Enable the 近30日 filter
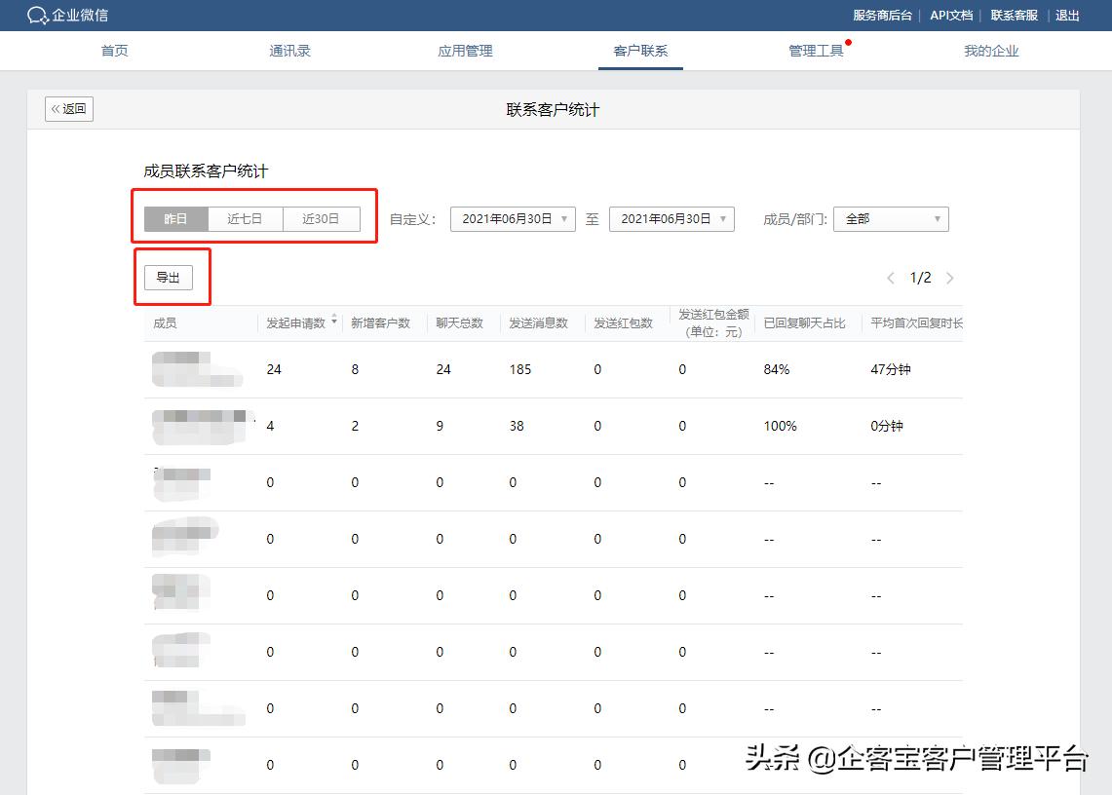The height and width of the screenshot is (795, 1112). click(322, 218)
